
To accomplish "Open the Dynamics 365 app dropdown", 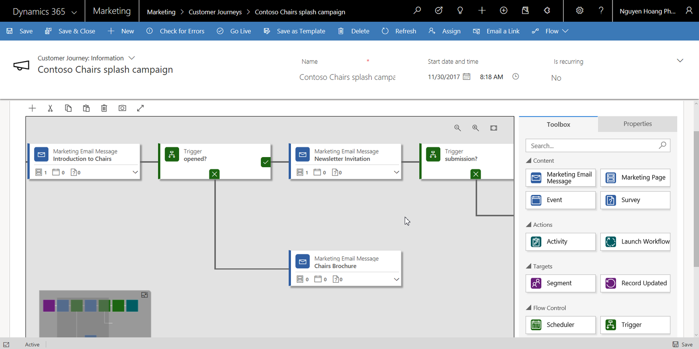I will [x=74, y=12].
